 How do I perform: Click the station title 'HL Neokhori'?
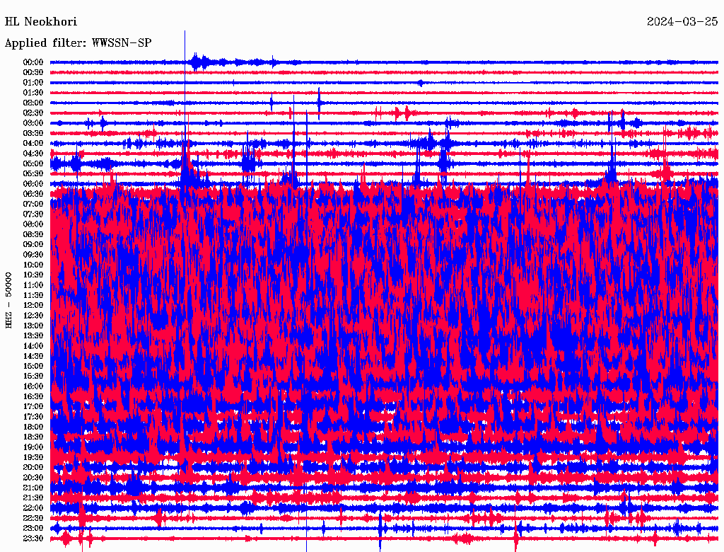click(x=40, y=22)
